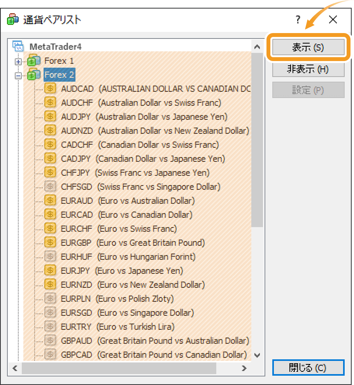Viewport: 354px width, 385px height.
Task: Select EURTRY (Euro vs Turkish Lira)
Action: (117, 327)
